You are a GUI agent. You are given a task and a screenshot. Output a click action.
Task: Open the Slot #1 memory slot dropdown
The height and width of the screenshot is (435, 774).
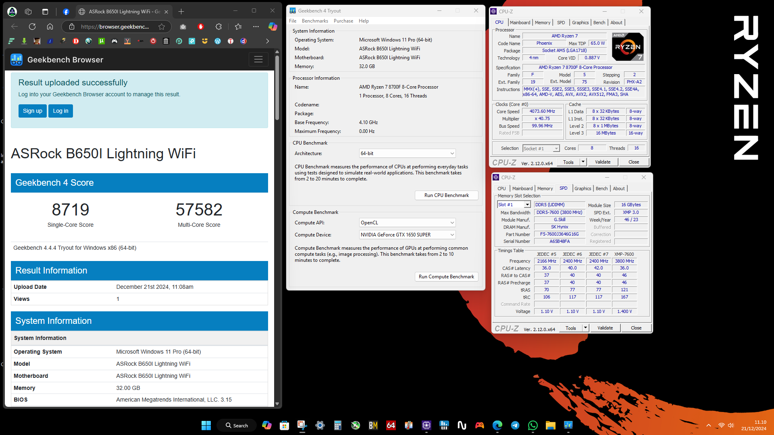point(514,205)
